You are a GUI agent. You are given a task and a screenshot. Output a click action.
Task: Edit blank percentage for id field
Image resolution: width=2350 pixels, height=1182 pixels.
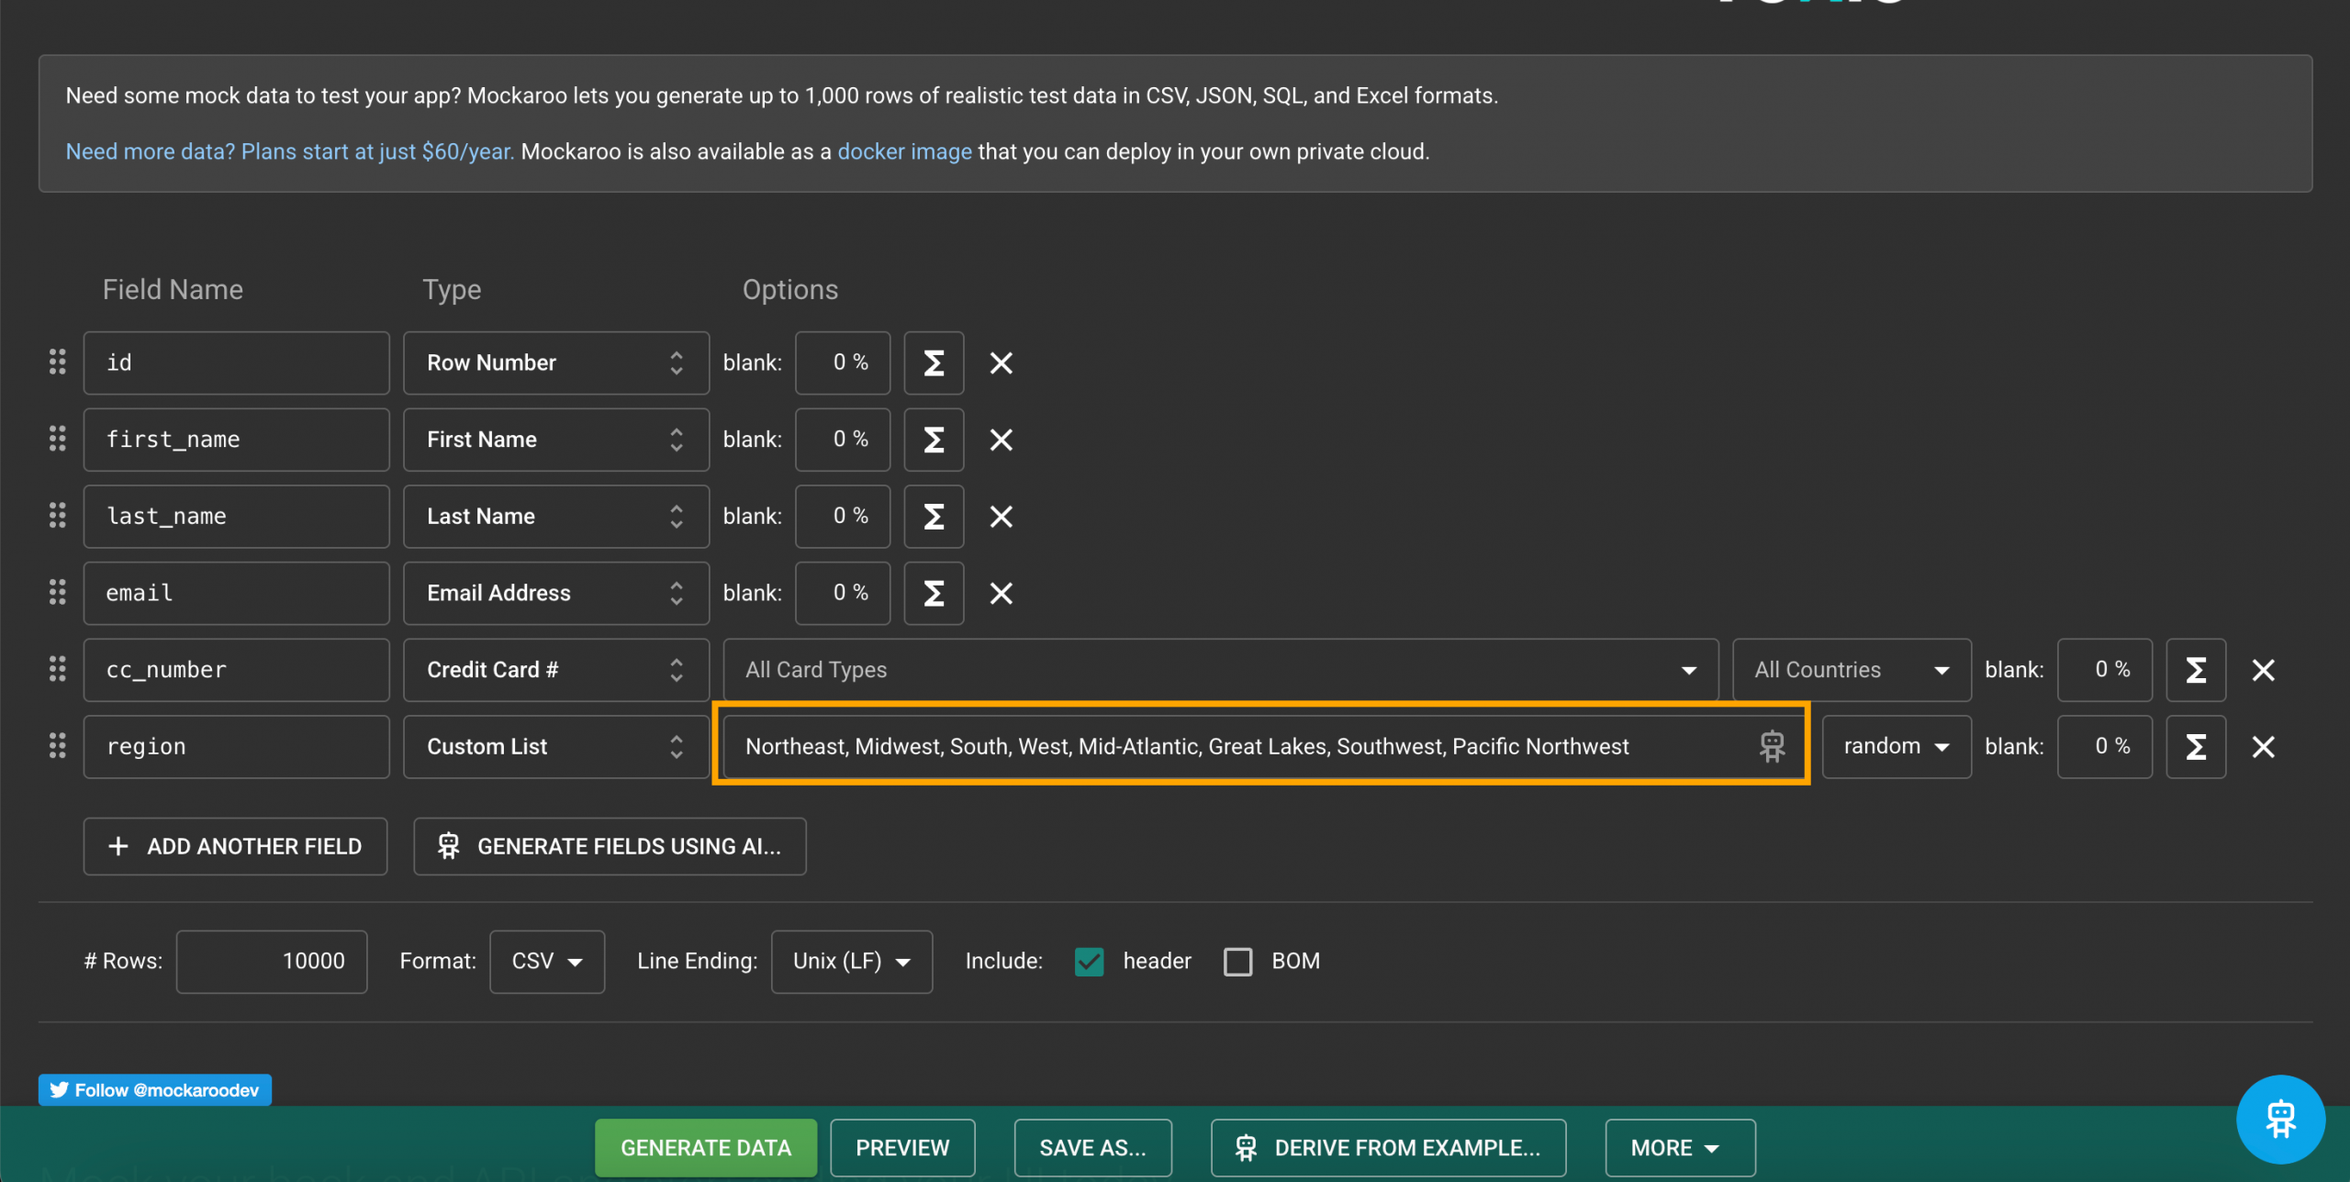click(843, 362)
